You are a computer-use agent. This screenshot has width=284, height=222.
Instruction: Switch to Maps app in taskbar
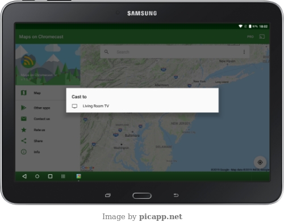click(x=78, y=177)
